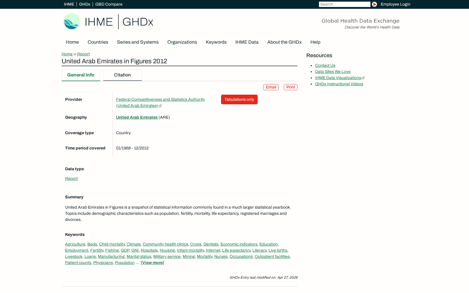Viewport: 469px width, 293px height.
Task: Open Series and Systems menu
Action: pos(138,42)
